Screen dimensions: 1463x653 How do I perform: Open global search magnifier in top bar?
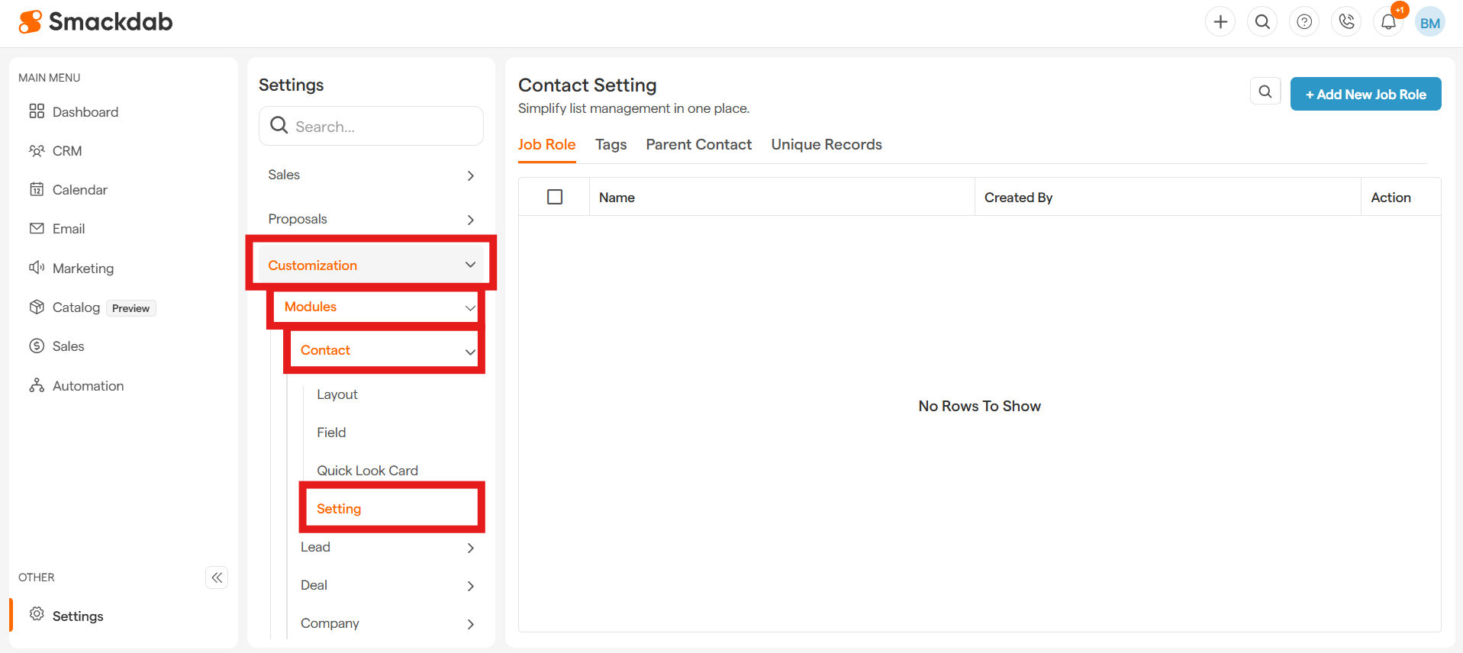1262,22
